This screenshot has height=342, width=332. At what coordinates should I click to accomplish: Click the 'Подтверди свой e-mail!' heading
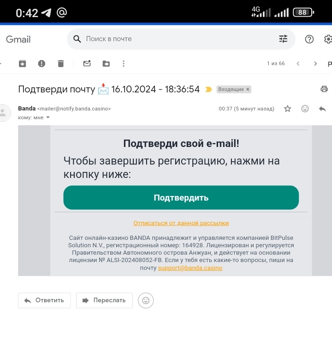coord(181,144)
